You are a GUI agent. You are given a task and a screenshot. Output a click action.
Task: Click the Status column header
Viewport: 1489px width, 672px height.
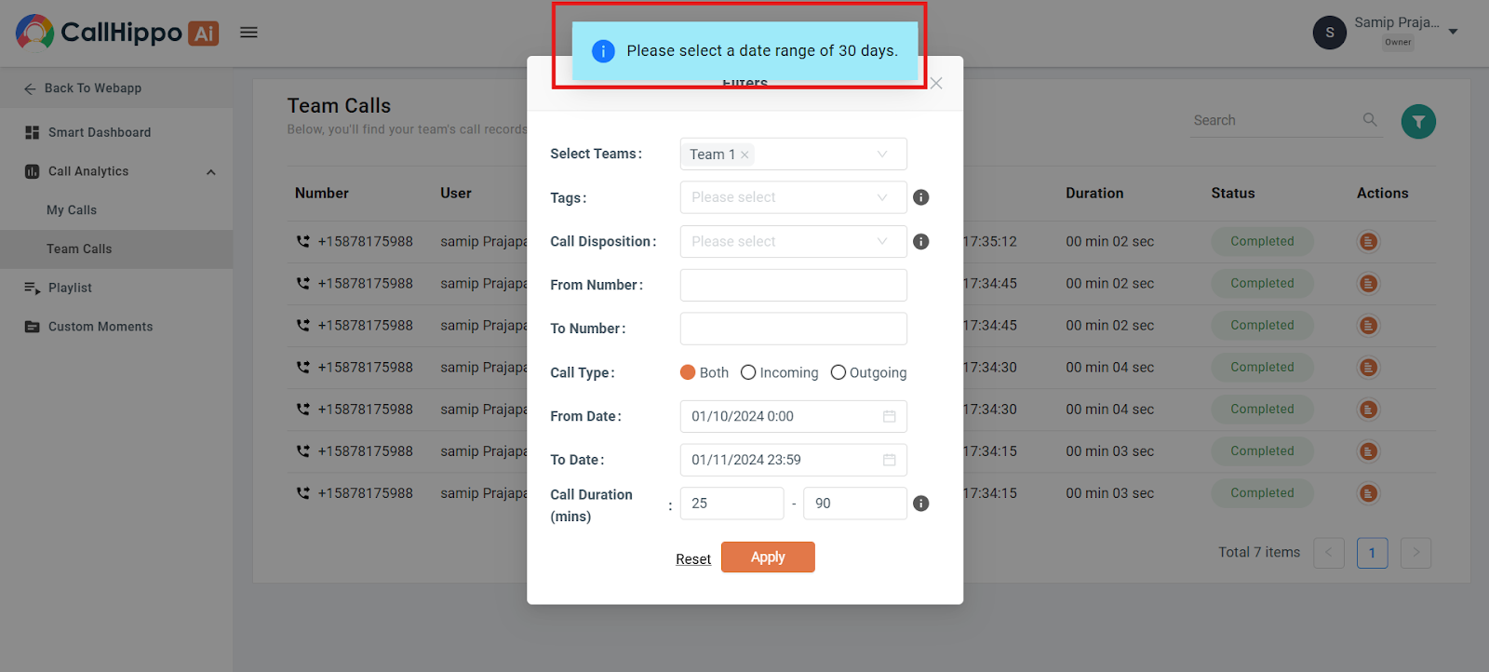[x=1233, y=194]
